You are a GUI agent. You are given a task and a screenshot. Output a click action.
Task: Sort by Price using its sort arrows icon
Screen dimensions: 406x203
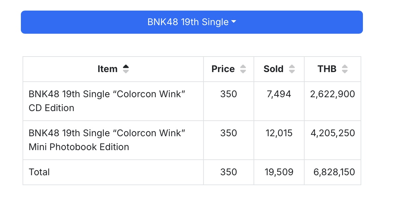(243, 69)
